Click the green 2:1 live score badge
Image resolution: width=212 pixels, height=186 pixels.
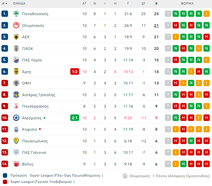pos(75,118)
